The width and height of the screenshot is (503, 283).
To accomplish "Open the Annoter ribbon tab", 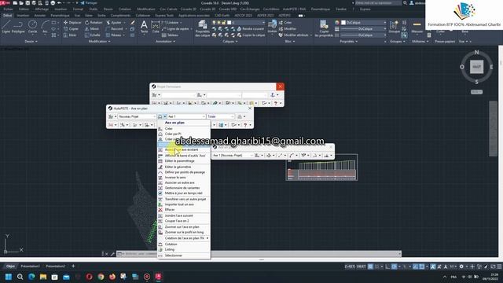I will [x=40, y=16].
